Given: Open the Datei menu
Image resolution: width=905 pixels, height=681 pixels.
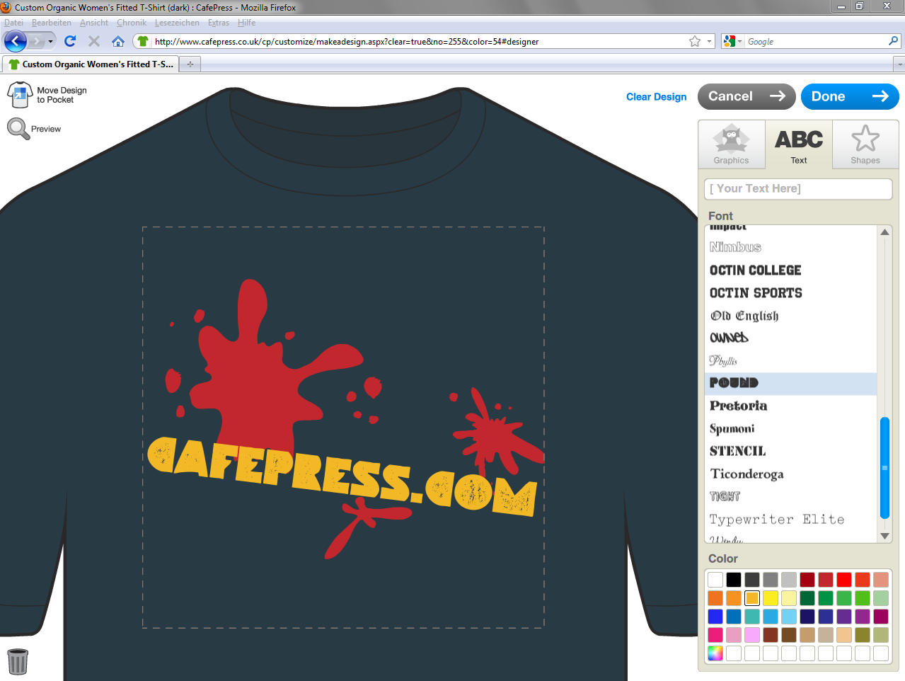Looking at the screenshot, I should click(x=13, y=23).
